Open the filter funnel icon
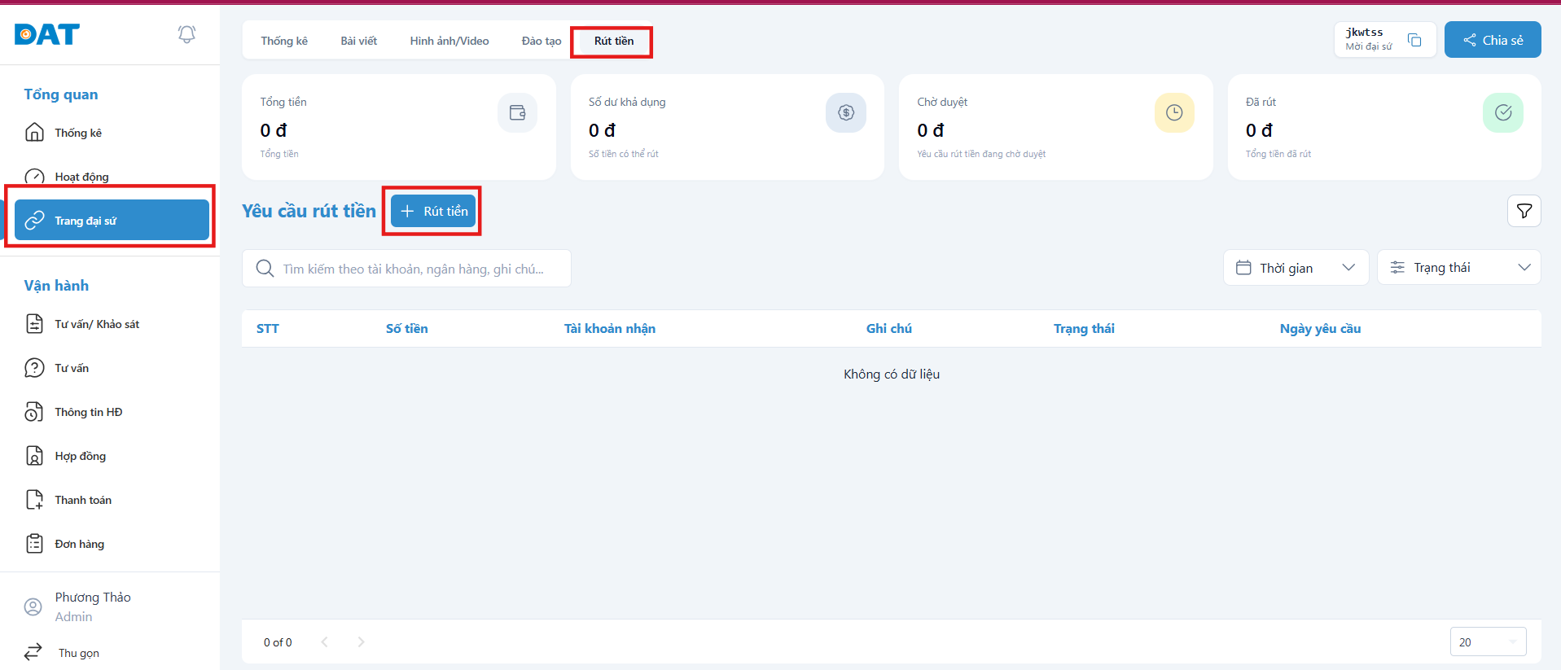This screenshot has height=670, width=1561. pyautogui.click(x=1524, y=211)
